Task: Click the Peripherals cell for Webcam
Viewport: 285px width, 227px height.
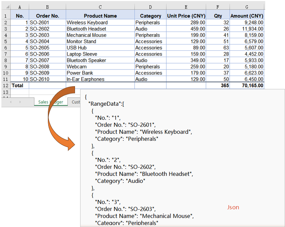Action: (150, 67)
